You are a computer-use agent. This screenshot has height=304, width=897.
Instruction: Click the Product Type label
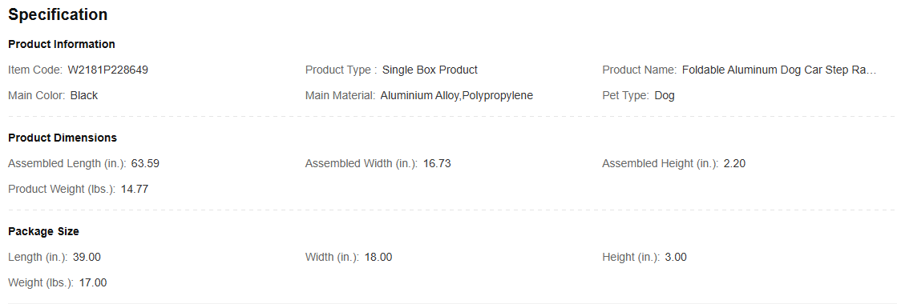(341, 70)
